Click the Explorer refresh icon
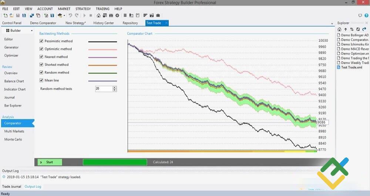 tap(358, 29)
